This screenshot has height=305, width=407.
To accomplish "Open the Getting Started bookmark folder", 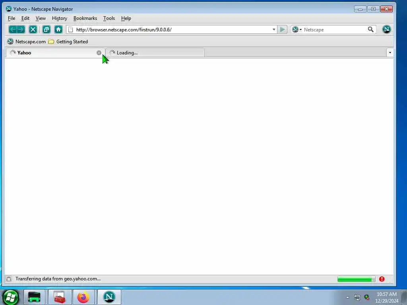I will (x=68, y=41).
